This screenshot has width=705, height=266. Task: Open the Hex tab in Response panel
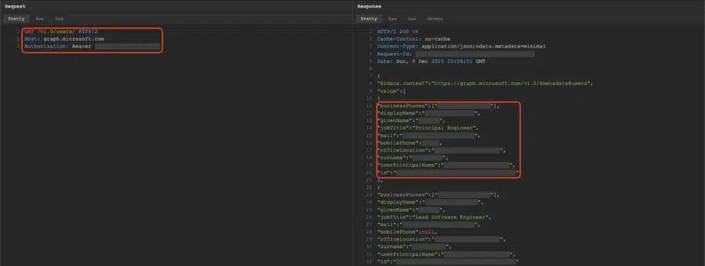412,19
